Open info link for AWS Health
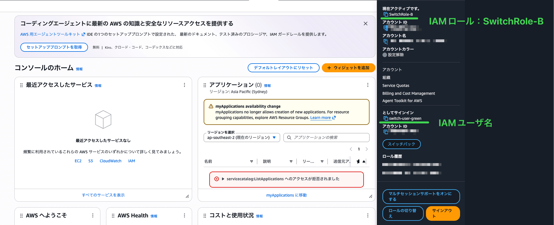Viewport: 554px width, 225px height. tap(154, 216)
